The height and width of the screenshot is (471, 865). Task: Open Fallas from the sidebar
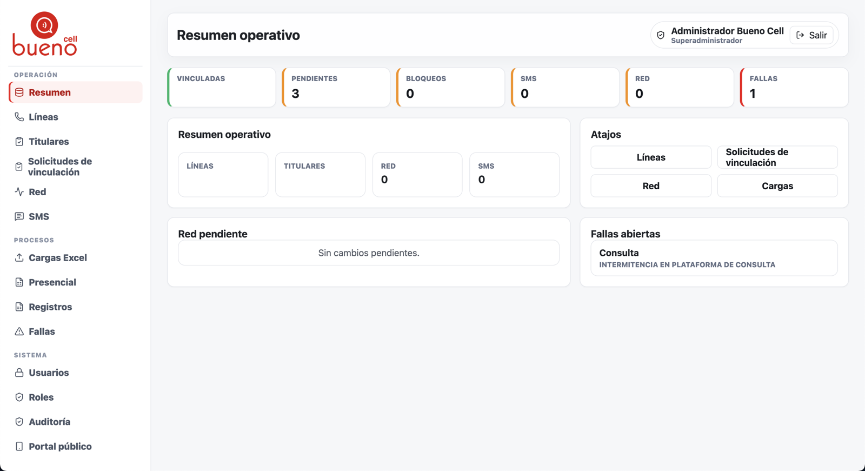click(76, 331)
